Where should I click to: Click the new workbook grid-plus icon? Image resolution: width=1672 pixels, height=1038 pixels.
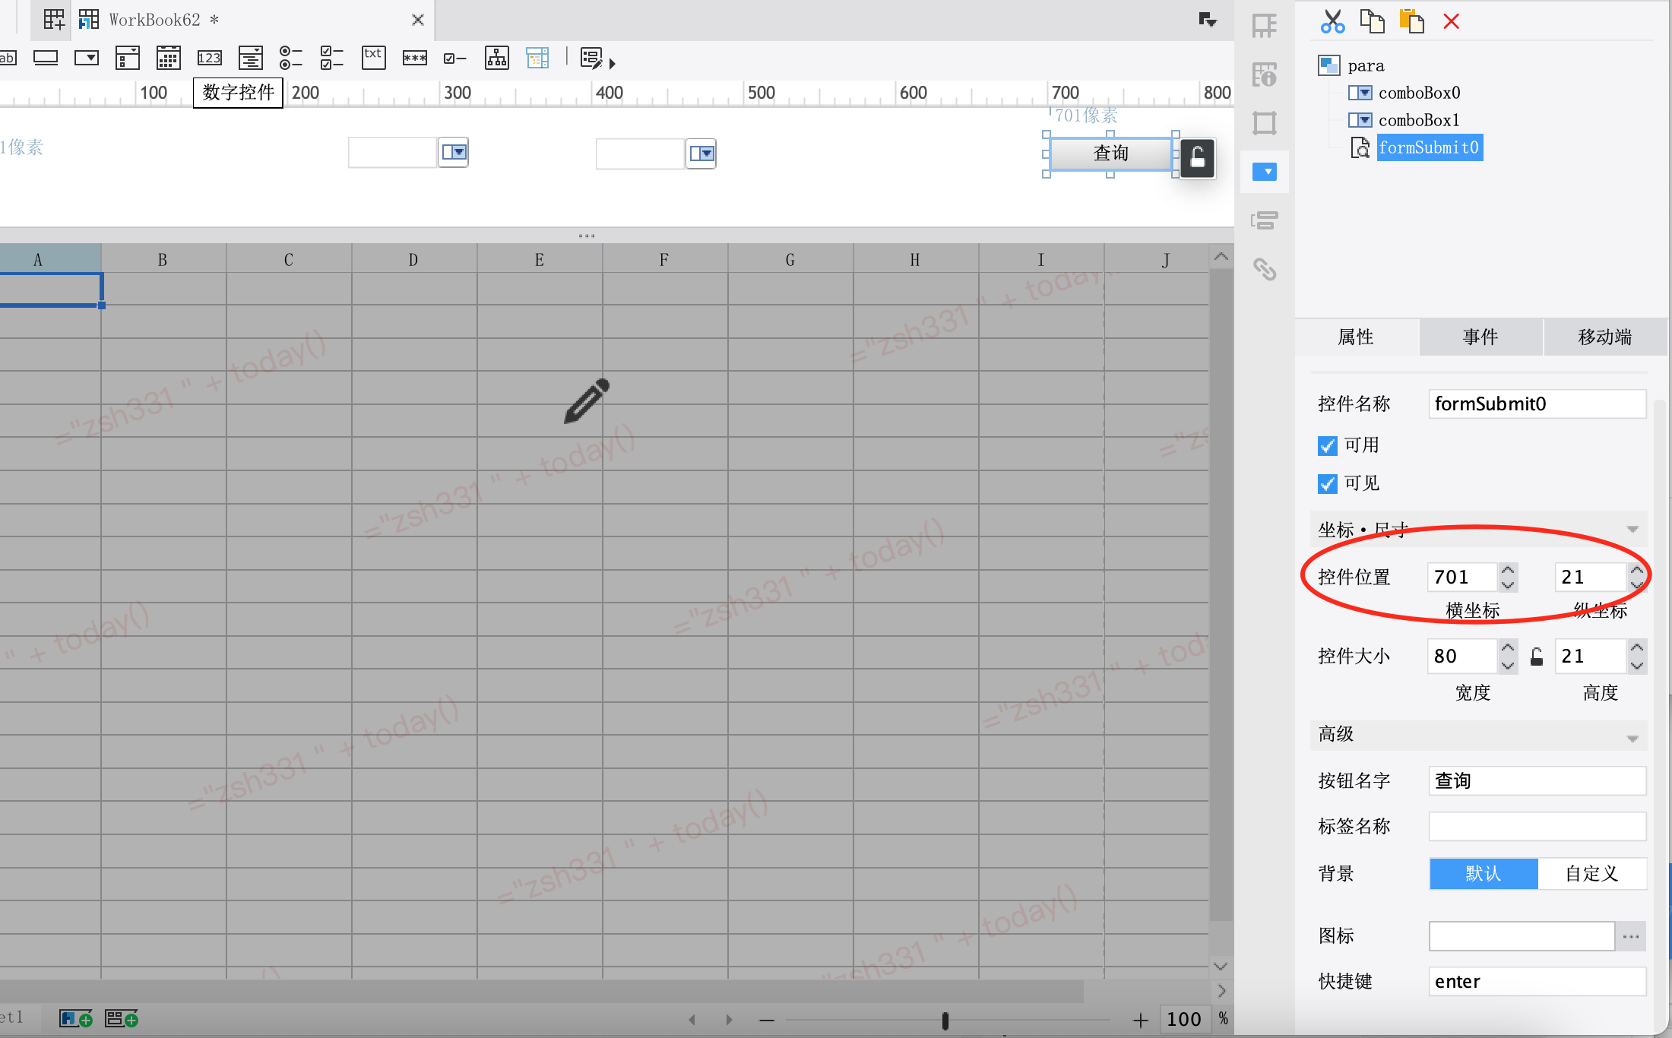pos(54,19)
